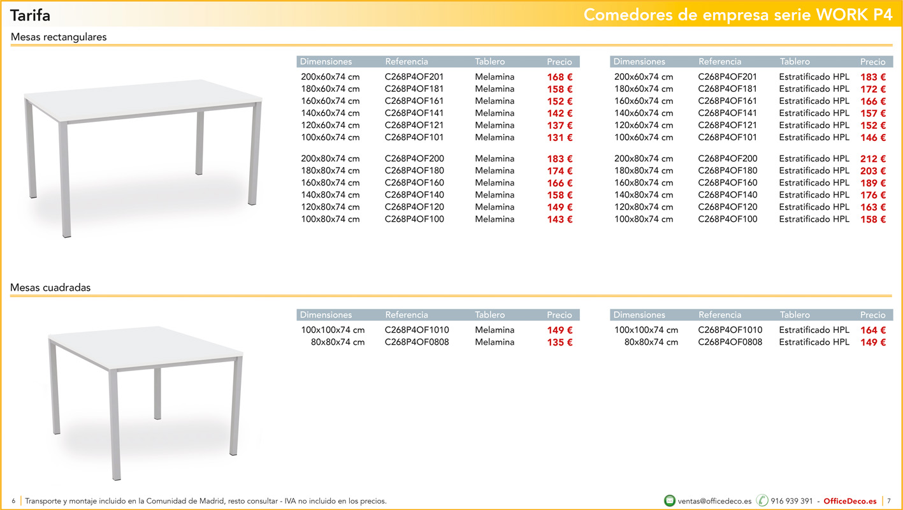
Task: Select the phone number 916 939 391
Action: click(791, 501)
